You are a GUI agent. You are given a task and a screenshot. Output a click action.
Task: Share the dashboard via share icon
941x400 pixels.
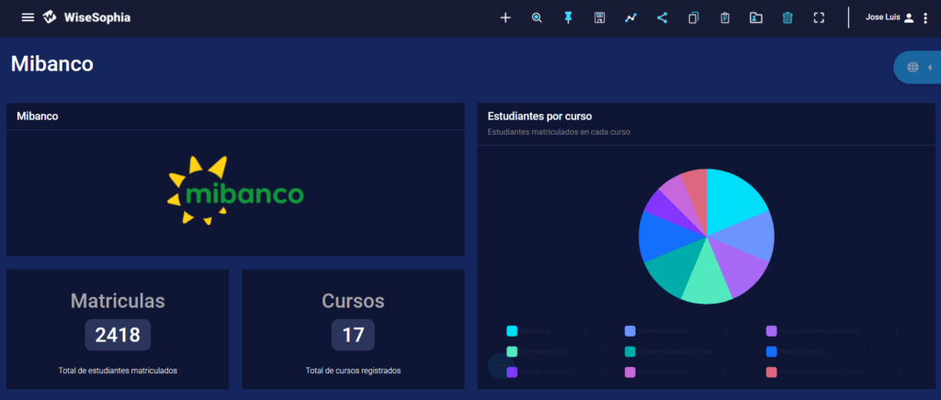[x=662, y=18]
